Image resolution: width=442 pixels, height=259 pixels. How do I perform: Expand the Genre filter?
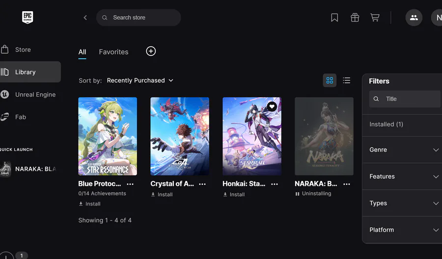[x=405, y=150]
